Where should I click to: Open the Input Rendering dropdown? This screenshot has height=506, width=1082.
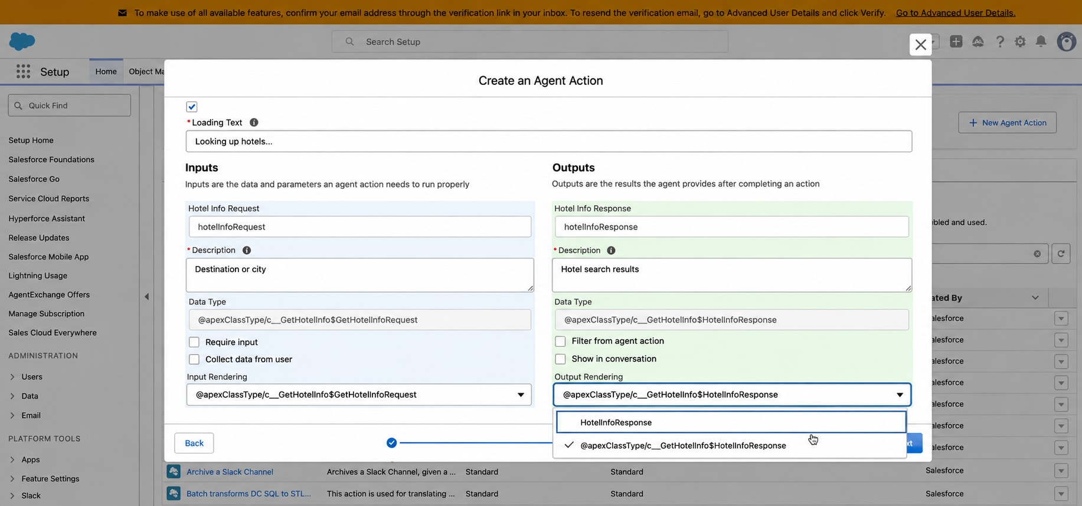click(x=359, y=395)
